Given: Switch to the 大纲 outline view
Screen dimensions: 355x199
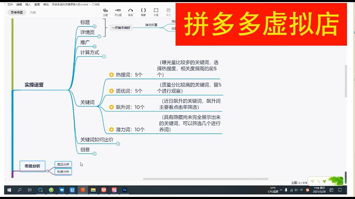Looking at the screenshot, I should coord(32,12).
